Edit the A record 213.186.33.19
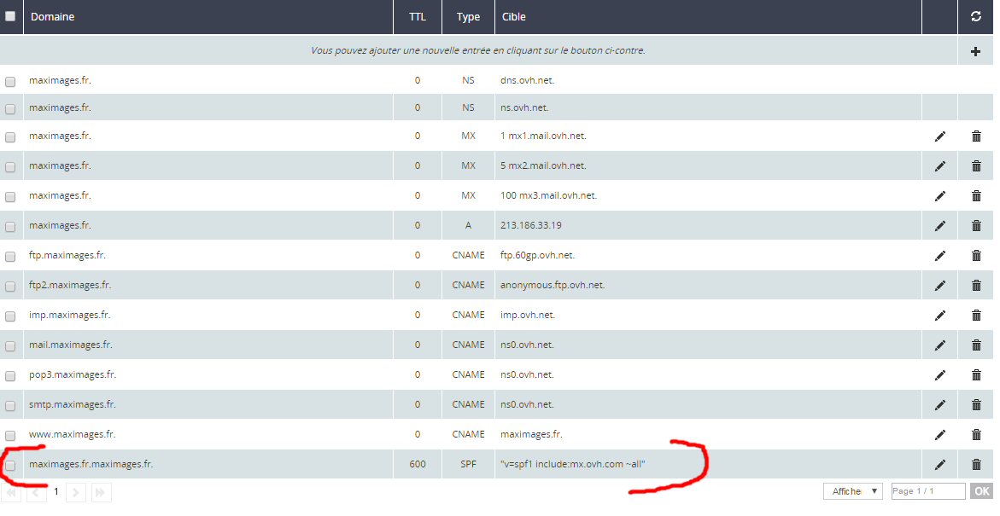The width and height of the screenshot is (1000, 516). pos(940,225)
